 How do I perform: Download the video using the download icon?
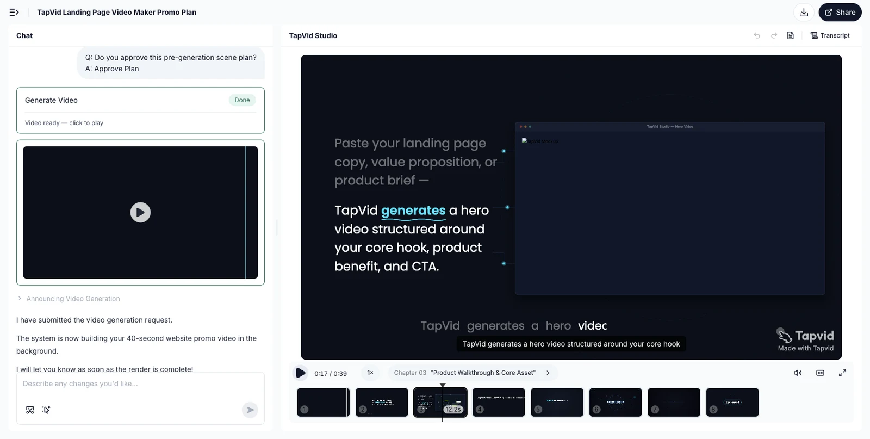tap(804, 12)
